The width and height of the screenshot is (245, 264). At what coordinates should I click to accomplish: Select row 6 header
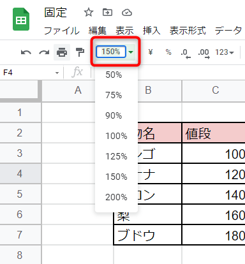click(x=20, y=214)
